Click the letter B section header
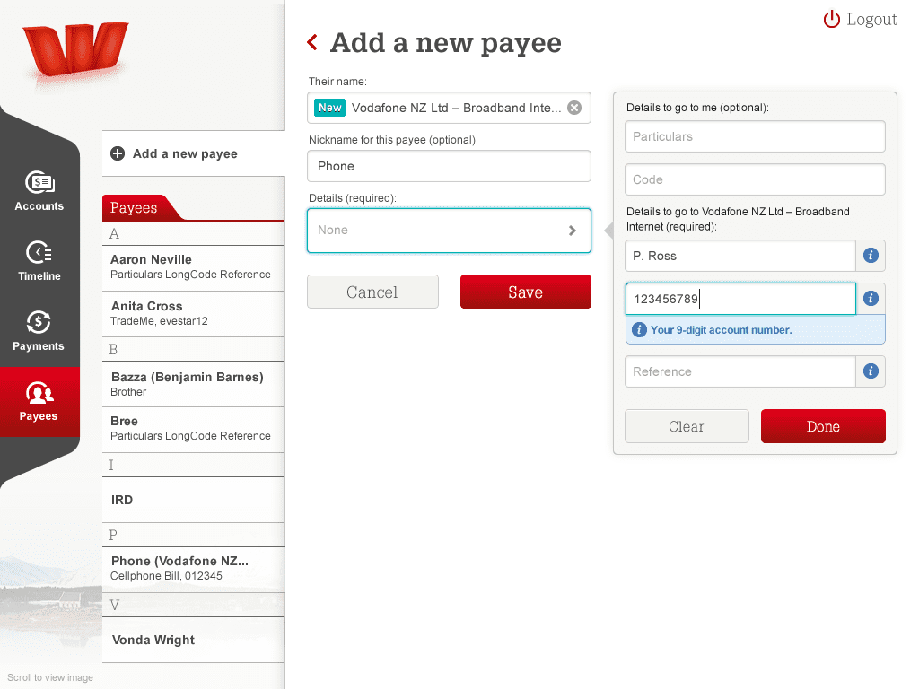This screenshot has height=689, width=919. (194, 349)
